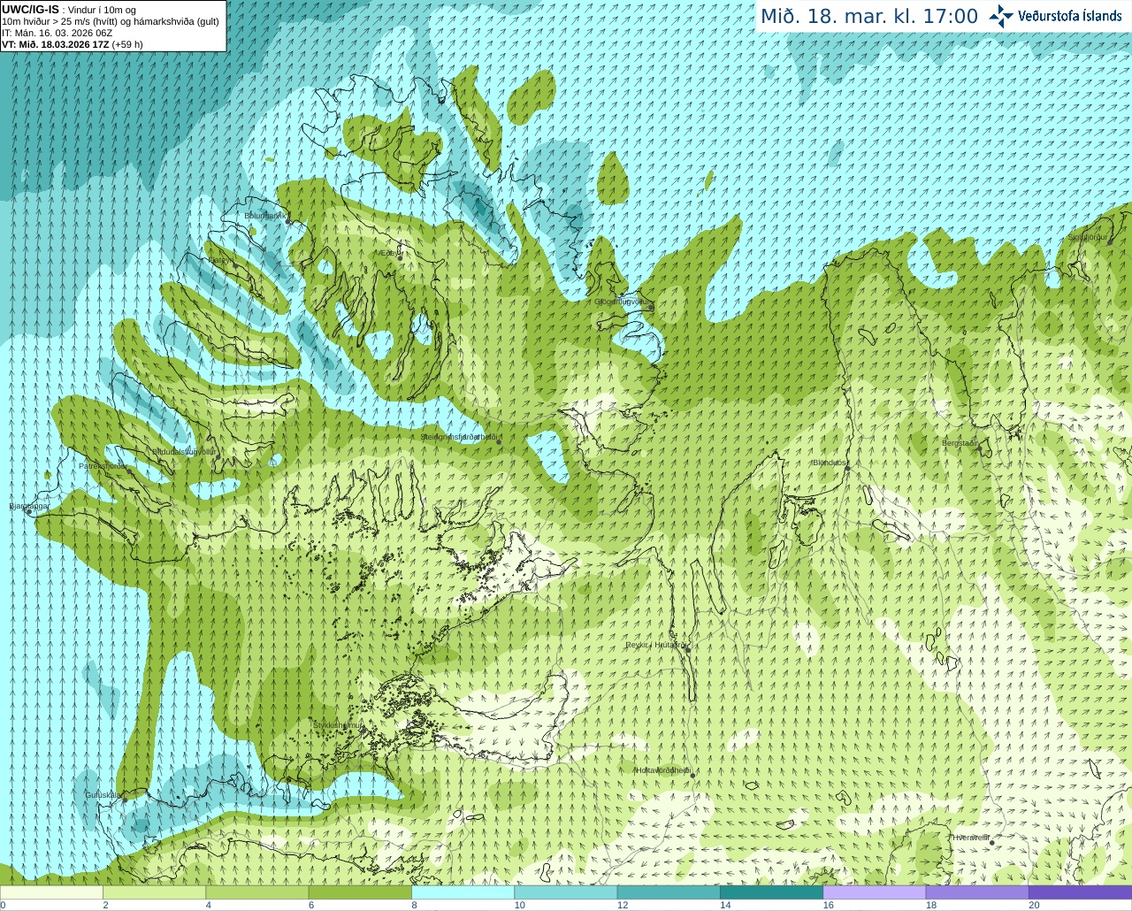The image size is (1132, 911).
Task: Click the legend scale value 10
Action: pos(520,905)
